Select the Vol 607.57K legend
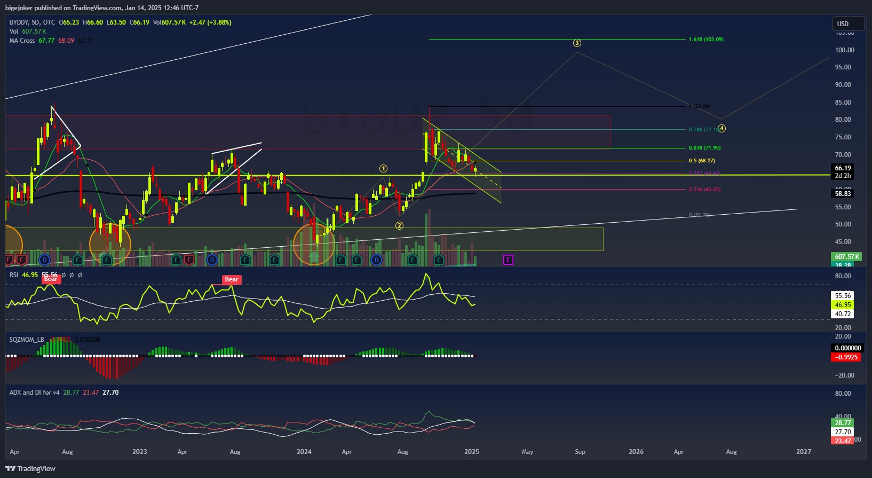This screenshot has width=872, height=478. 28,32
